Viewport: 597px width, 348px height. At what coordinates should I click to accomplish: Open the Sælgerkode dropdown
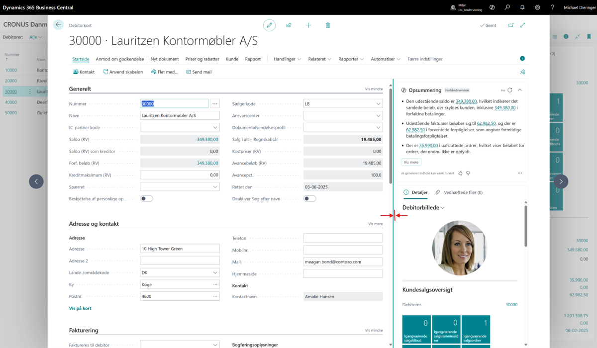[x=378, y=104]
